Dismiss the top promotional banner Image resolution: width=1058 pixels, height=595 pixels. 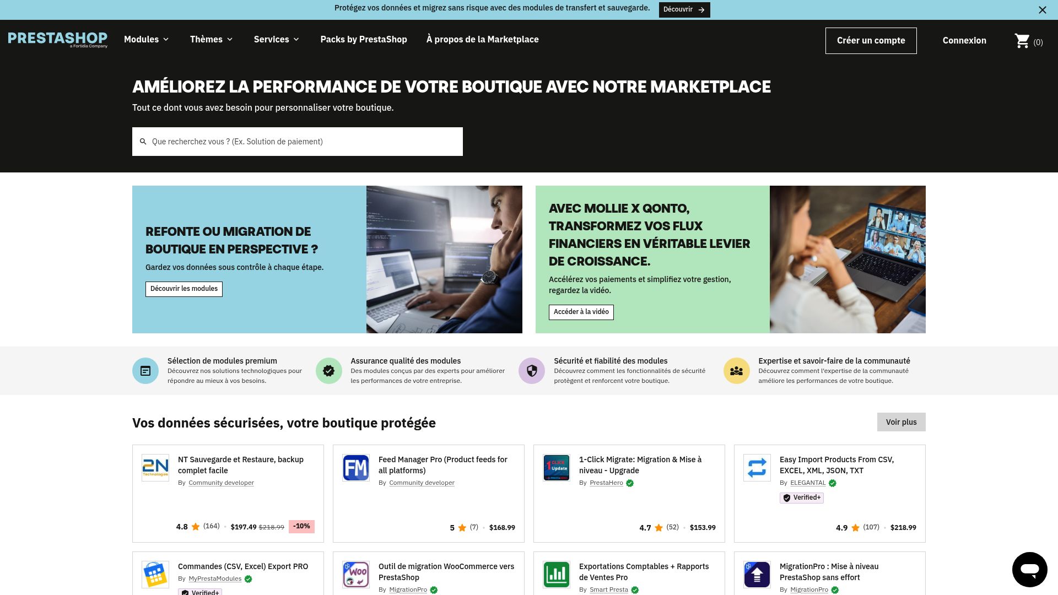tap(1042, 10)
